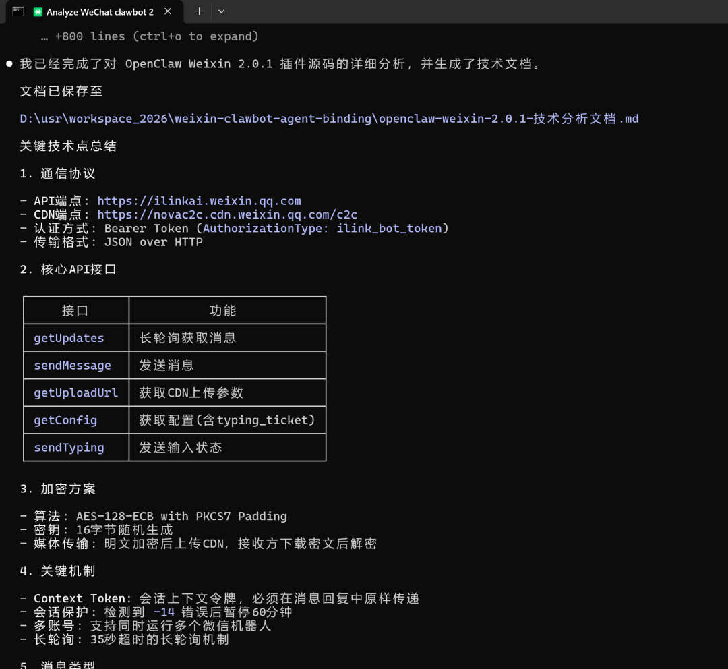Click the 功能 table column header
The height and width of the screenshot is (669, 728).
tap(223, 310)
